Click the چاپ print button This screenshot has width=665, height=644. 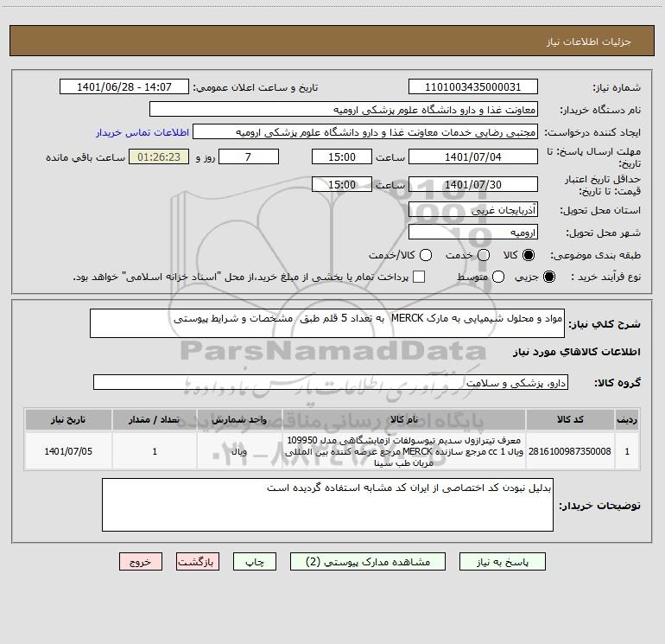click(255, 562)
